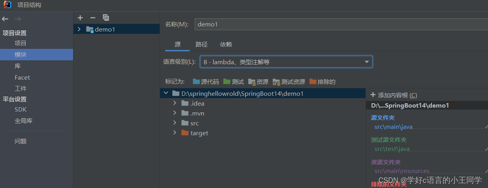
Task: Open 问题 (Problems) in sidebar
Action: (x=21, y=141)
